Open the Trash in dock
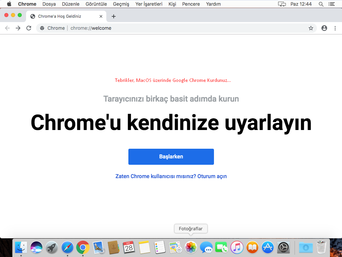The height and width of the screenshot is (257, 342). pos(321,247)
